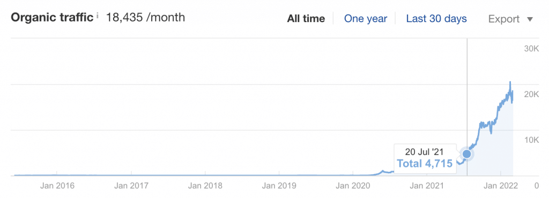549x198 pixels.
Task: Select the All time range tab
Action: coord(306,19)
